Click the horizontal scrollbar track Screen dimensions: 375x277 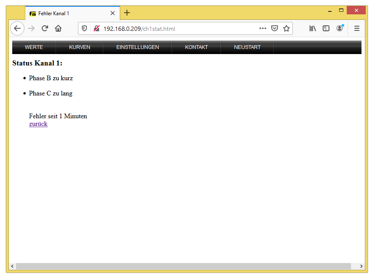pos(183,266)
